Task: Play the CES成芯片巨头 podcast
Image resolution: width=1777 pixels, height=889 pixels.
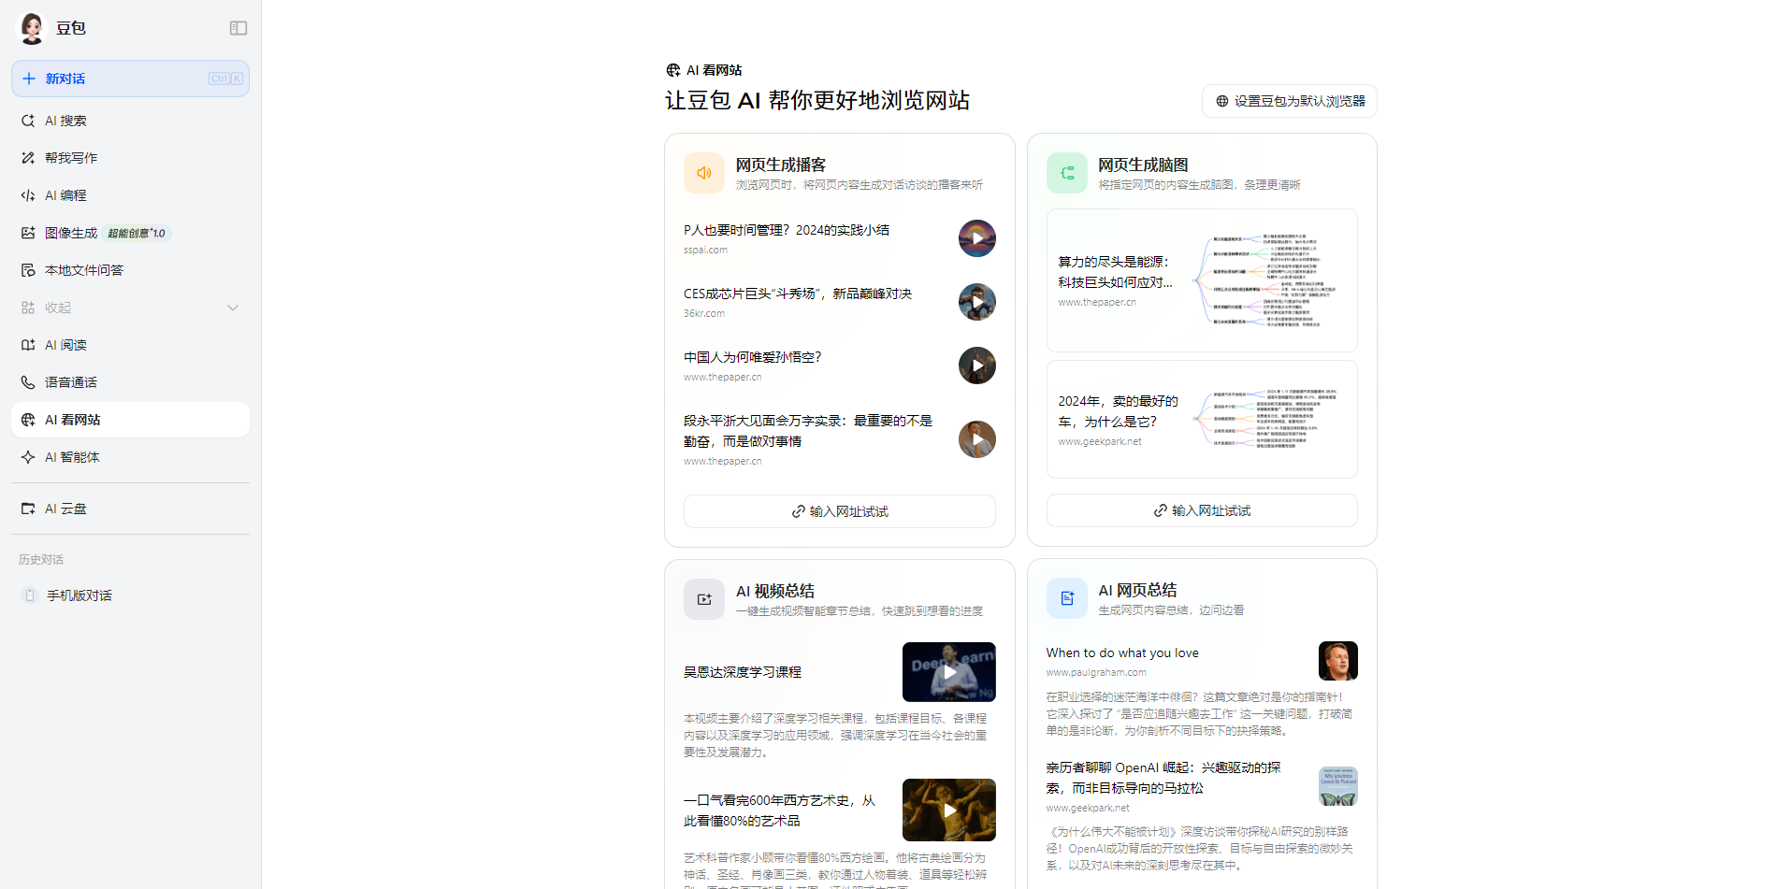Action: coord(977,302)
